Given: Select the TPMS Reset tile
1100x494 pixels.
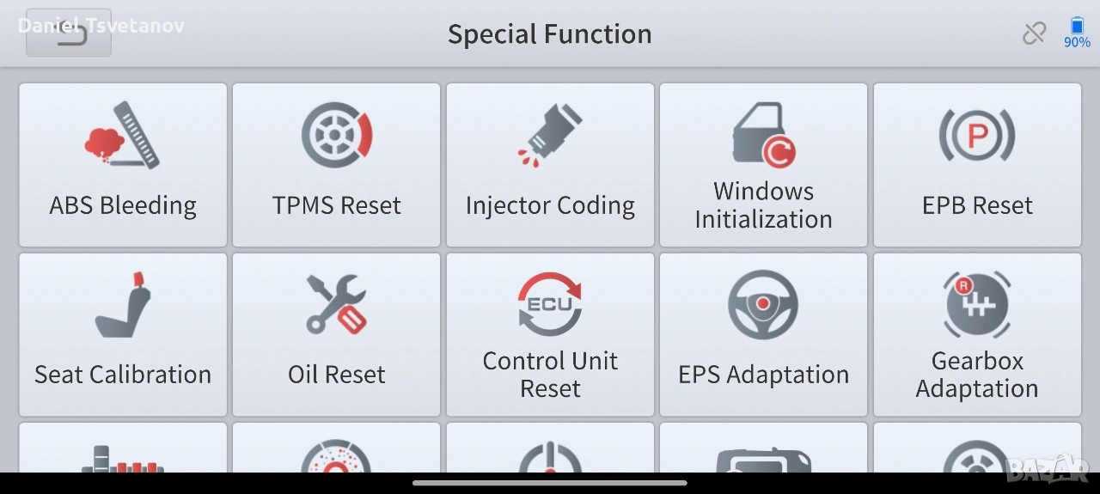Looking at the screenshot, I should pyautogui.click(x=336, y=165).
